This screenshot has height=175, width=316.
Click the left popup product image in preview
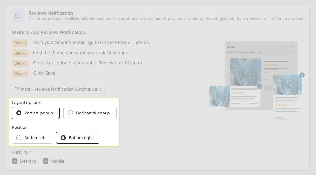(220, 97)
